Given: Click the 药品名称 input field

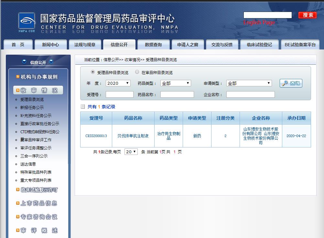Looking at the screenshot, I should click(x=177, y=94).
